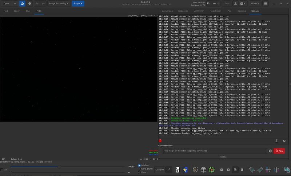Select the Min/Max radio button
The width and height of the screenshot is (291, 176).
pos(139,165)
